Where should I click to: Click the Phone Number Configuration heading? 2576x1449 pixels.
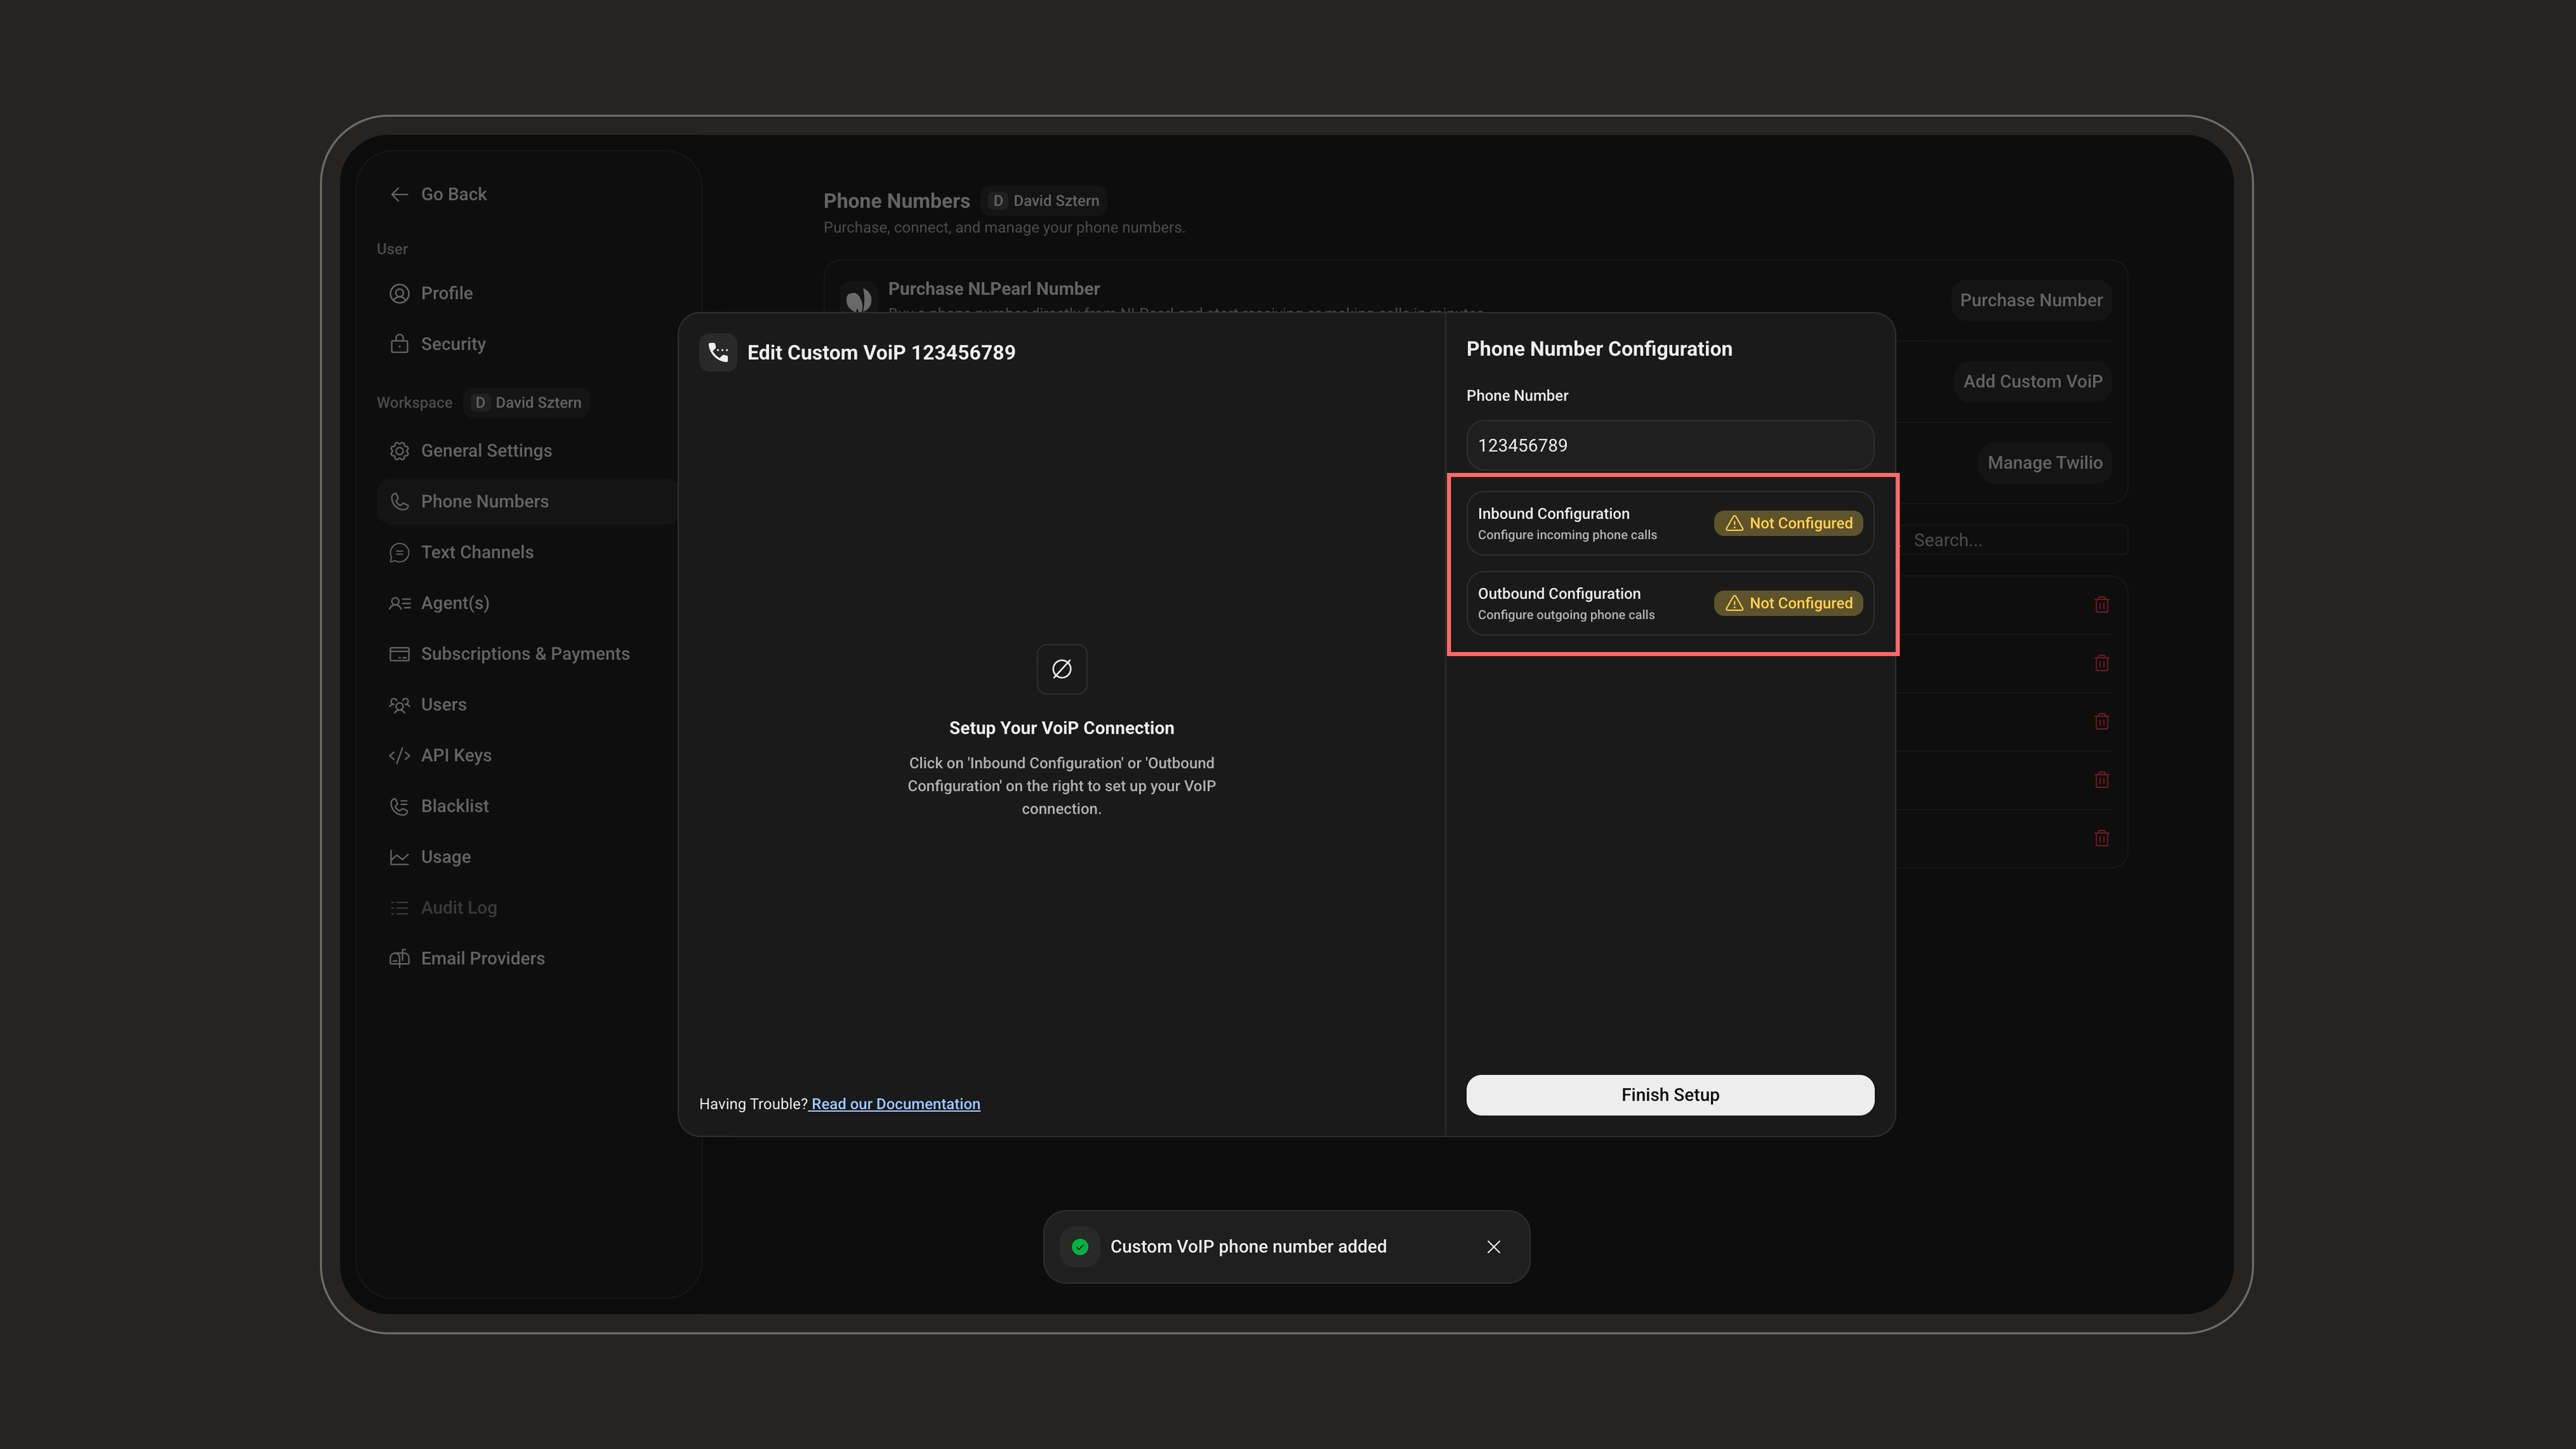[x=1599, y=349]
